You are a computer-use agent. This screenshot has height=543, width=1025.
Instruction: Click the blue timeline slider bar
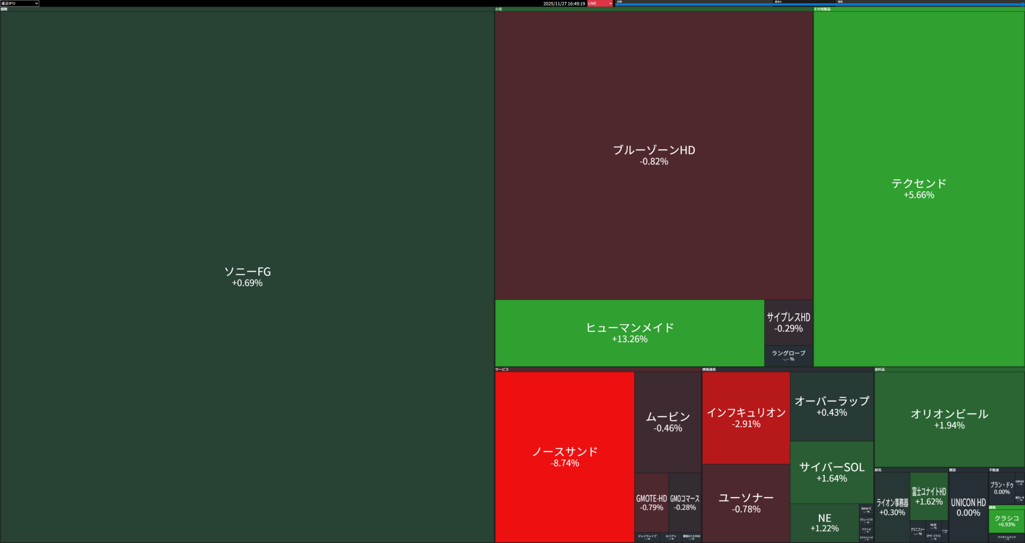[819, 5]
